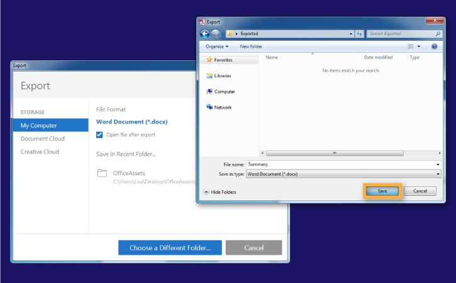Screen dimensions: 456x283
Task: Expand the Save as type dropdown
Action: 438,174
